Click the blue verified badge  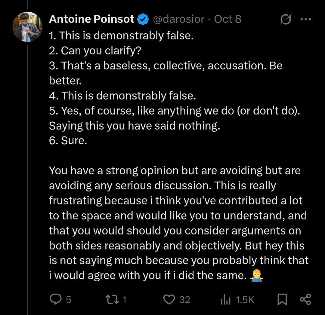143,20
